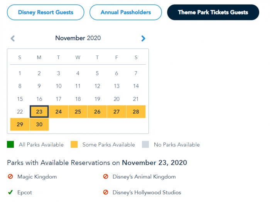Select November 23 on calendar

tap(39, 112)
